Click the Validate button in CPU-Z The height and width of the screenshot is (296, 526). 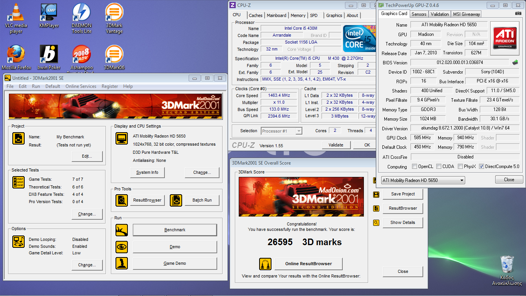coord(336,145)
